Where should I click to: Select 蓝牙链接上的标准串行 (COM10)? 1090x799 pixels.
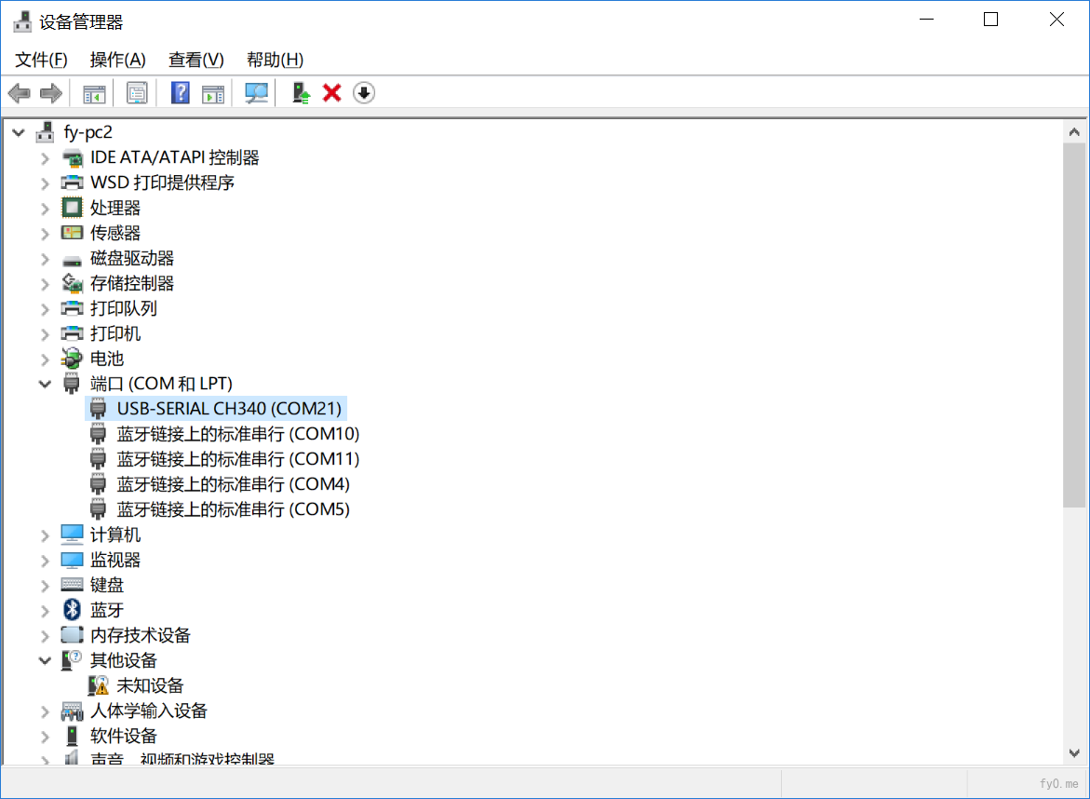point(237,434)
